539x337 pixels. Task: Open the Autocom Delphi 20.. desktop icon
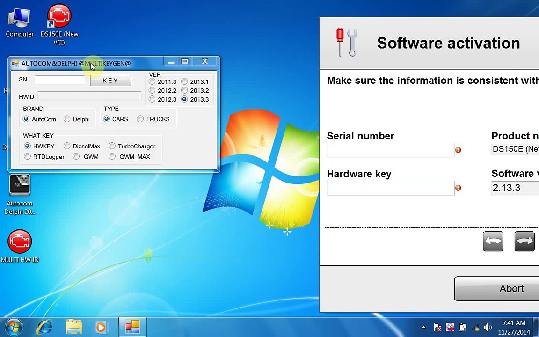(20, 195)
